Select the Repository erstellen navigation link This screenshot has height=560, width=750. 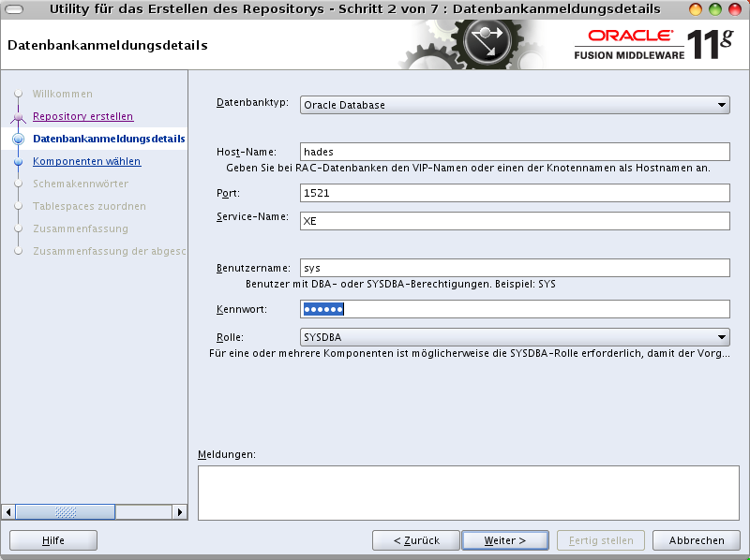click(82, 116)
